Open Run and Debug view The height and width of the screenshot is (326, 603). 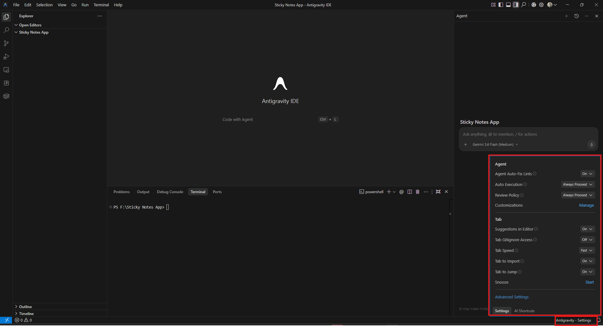point(6,57)
